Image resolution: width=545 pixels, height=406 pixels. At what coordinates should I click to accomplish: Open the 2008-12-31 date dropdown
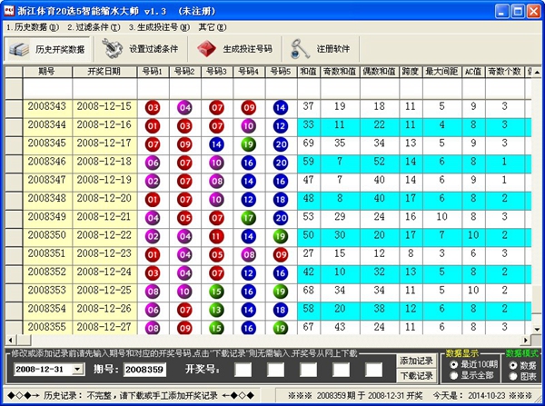[x=77, y=369]
